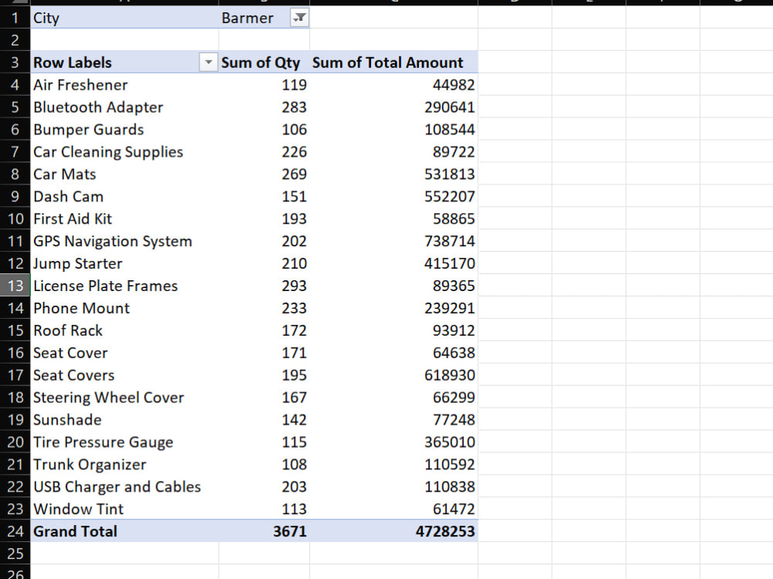Select the Car Cleaning Supplies cell

click(124, 151)
